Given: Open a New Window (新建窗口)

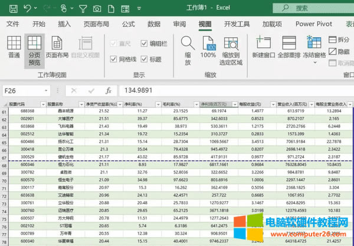Looking at the screenshot, I should 263,47.
